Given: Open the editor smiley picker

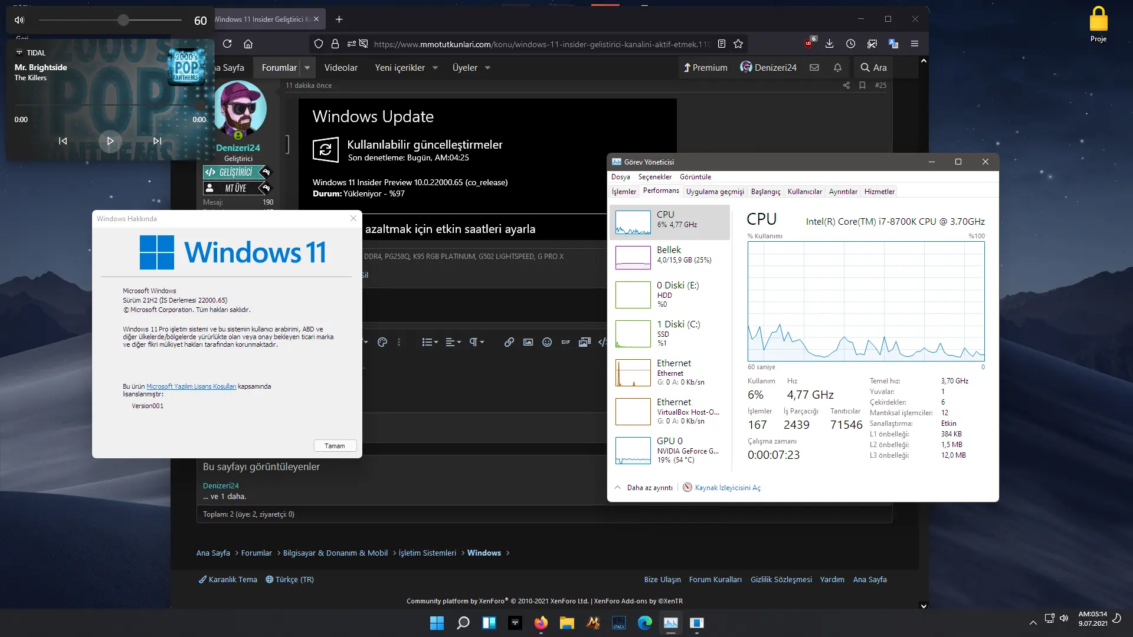Looking at the screenshot, I should (x=547, y=342).
